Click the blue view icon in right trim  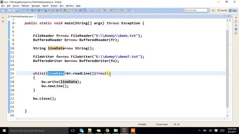236,29
